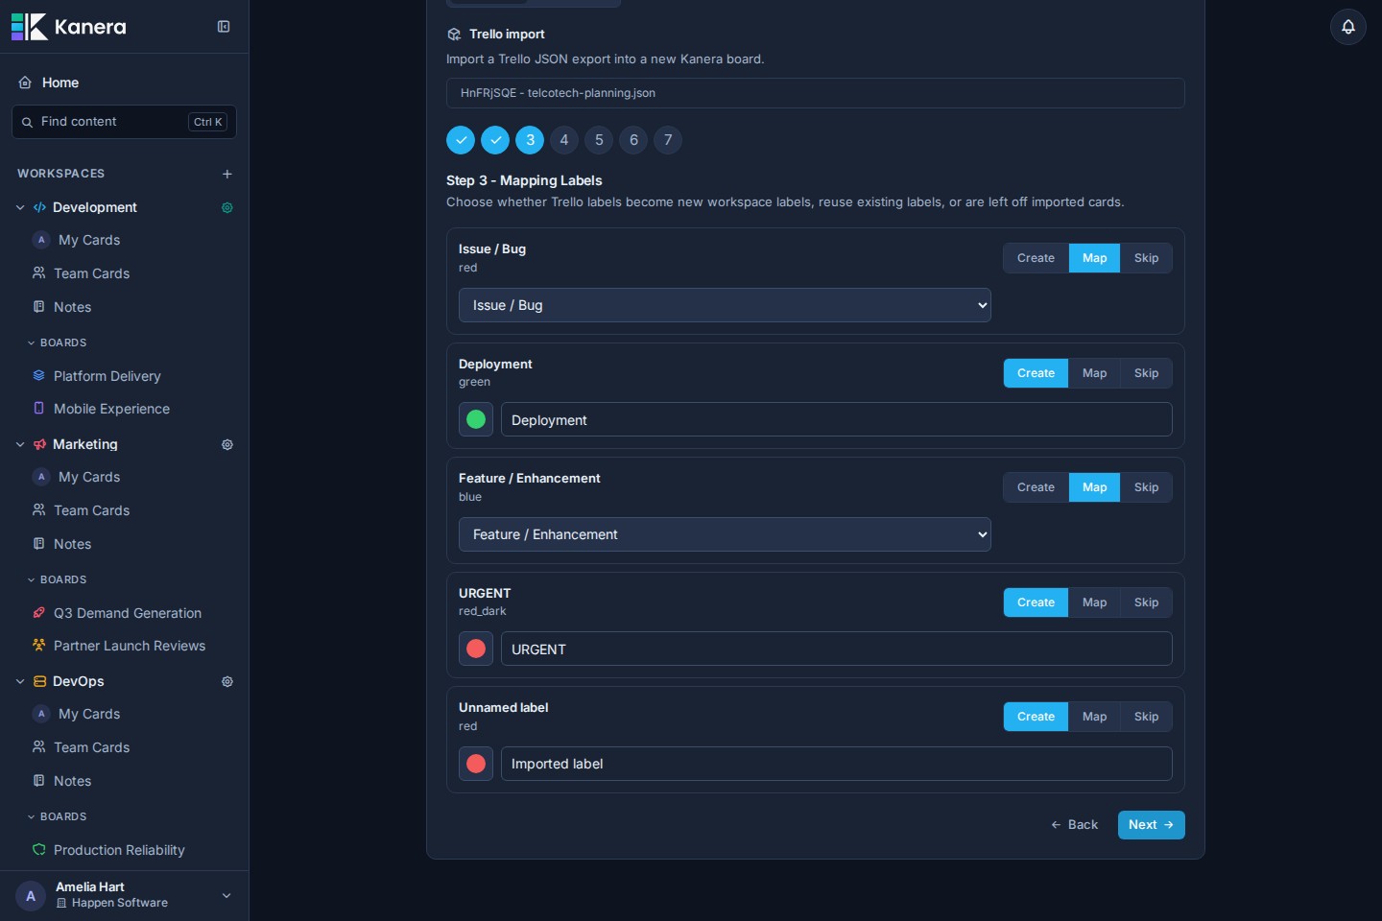Add a new workspace with plus icon
1382x921 pixels.
tap(227, 174)
